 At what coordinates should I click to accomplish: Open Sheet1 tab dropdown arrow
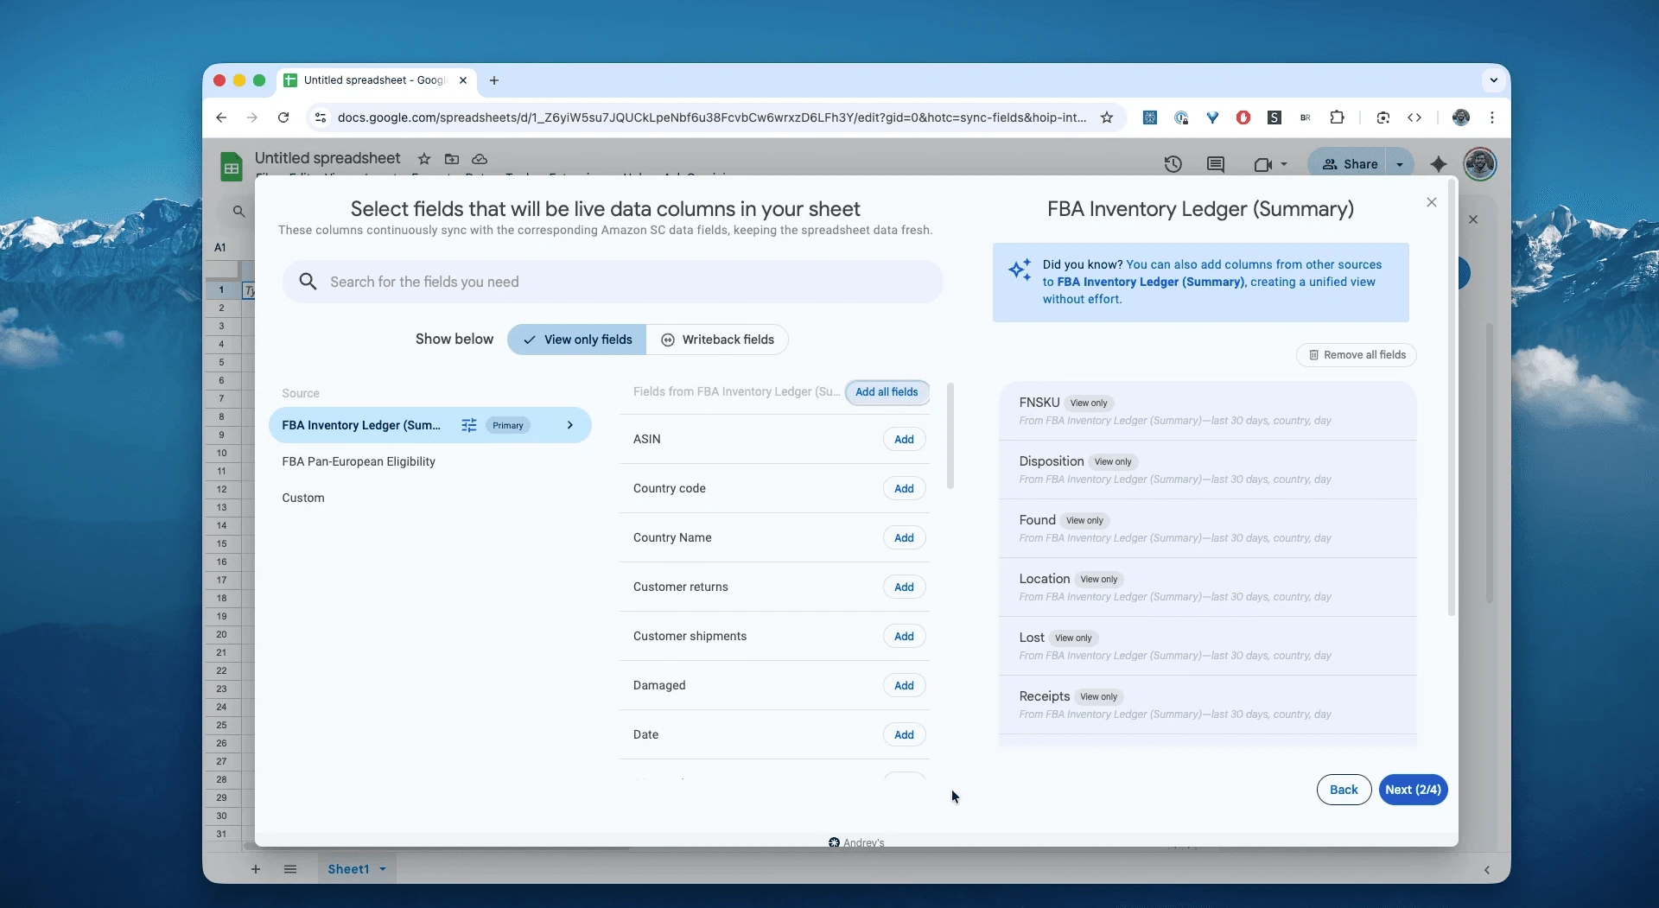[383, 869]
